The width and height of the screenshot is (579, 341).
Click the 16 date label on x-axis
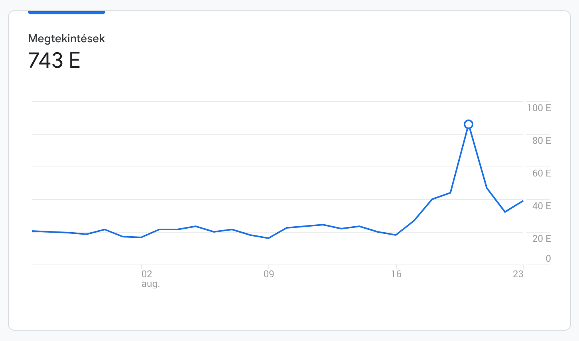tap(396, 274)
